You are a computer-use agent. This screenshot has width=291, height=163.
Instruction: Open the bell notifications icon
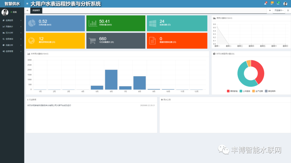272,4
